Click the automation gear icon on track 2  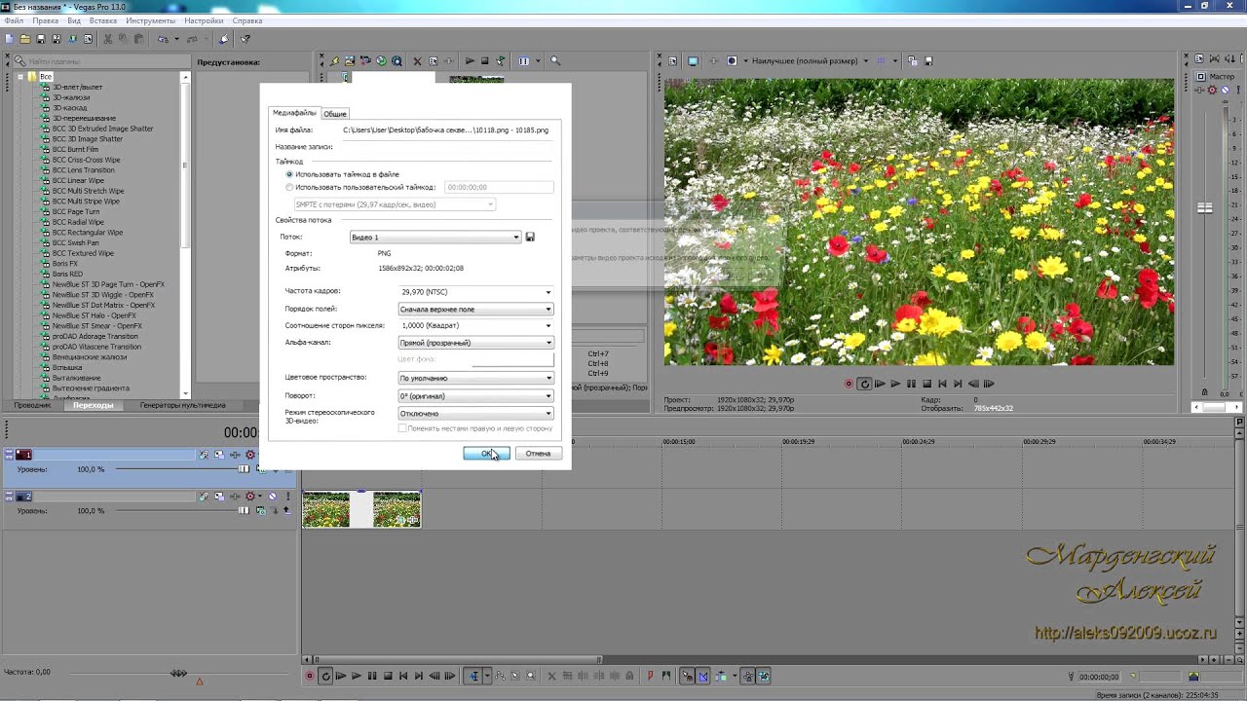click(250, 497)
